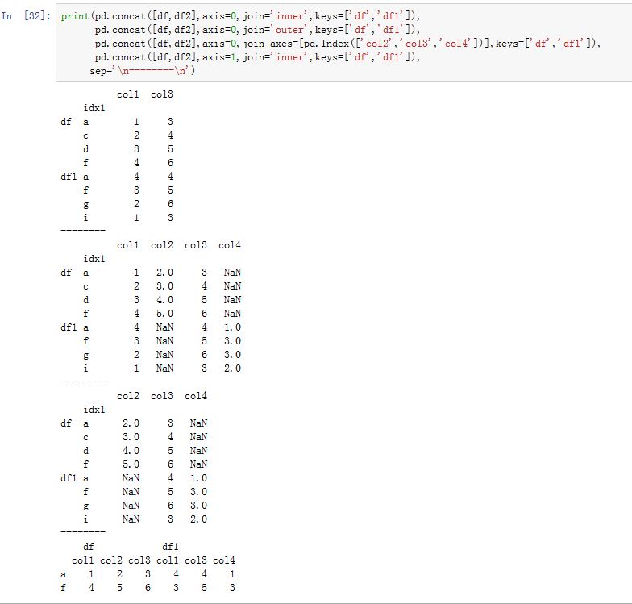This screenshot has width=632, height=604.
Task: Click the In [32] cell prompt
Action: (26, 15)
